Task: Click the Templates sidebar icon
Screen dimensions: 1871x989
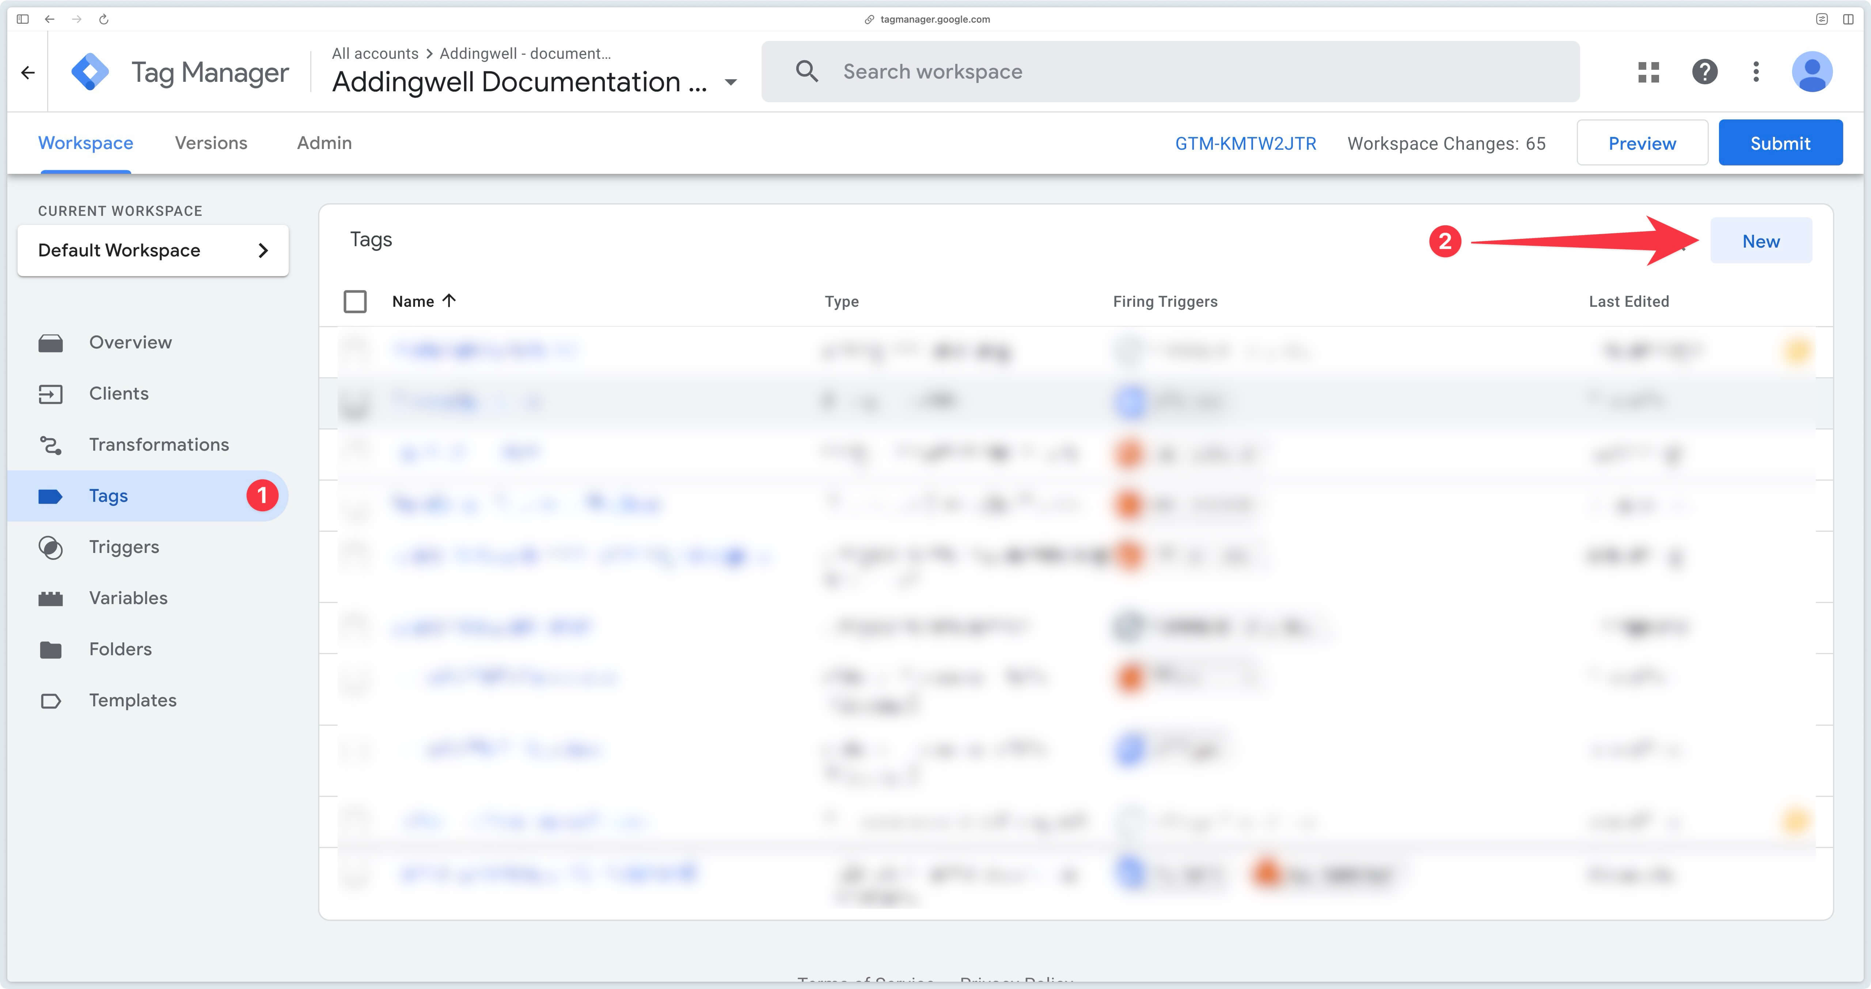Action: 50,701
